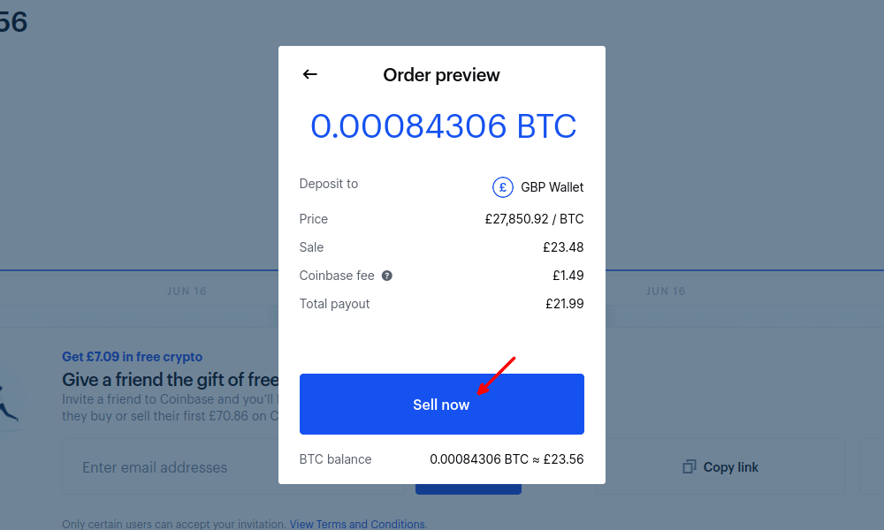Confirm the order with Sell now
Viewport: 884px width, 530px height.
[441, 404]
